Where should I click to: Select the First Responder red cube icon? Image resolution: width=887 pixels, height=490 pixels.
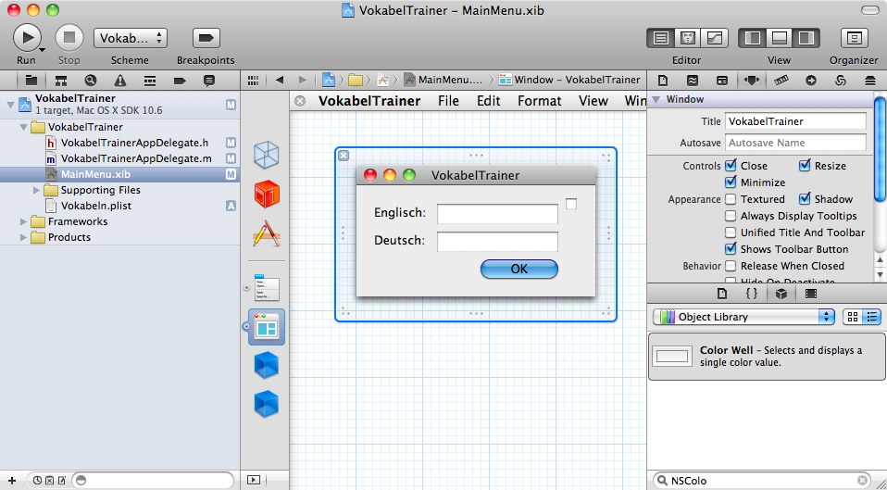pyautogui.click(x=267, y=194)
